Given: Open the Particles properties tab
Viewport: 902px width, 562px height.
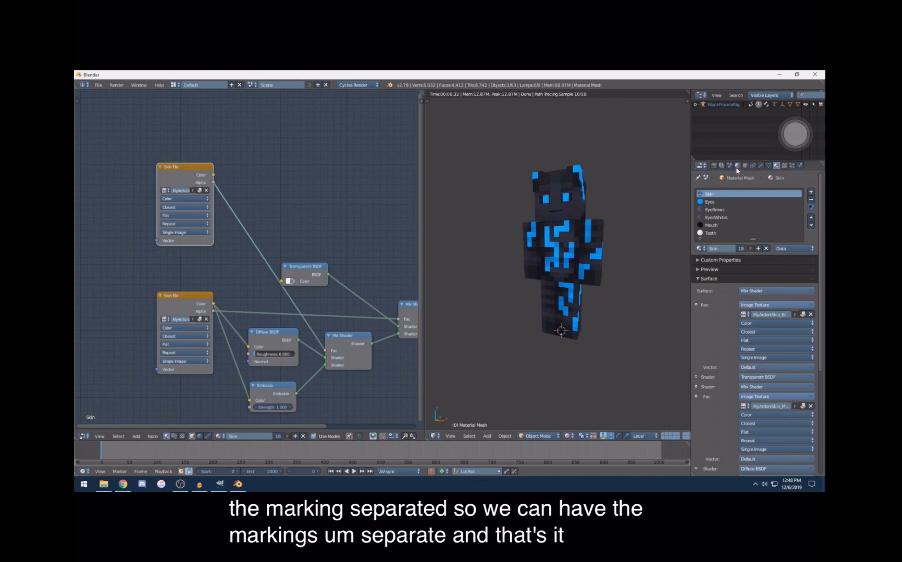Looking at the screenshot, I should (x=792, y=166).
